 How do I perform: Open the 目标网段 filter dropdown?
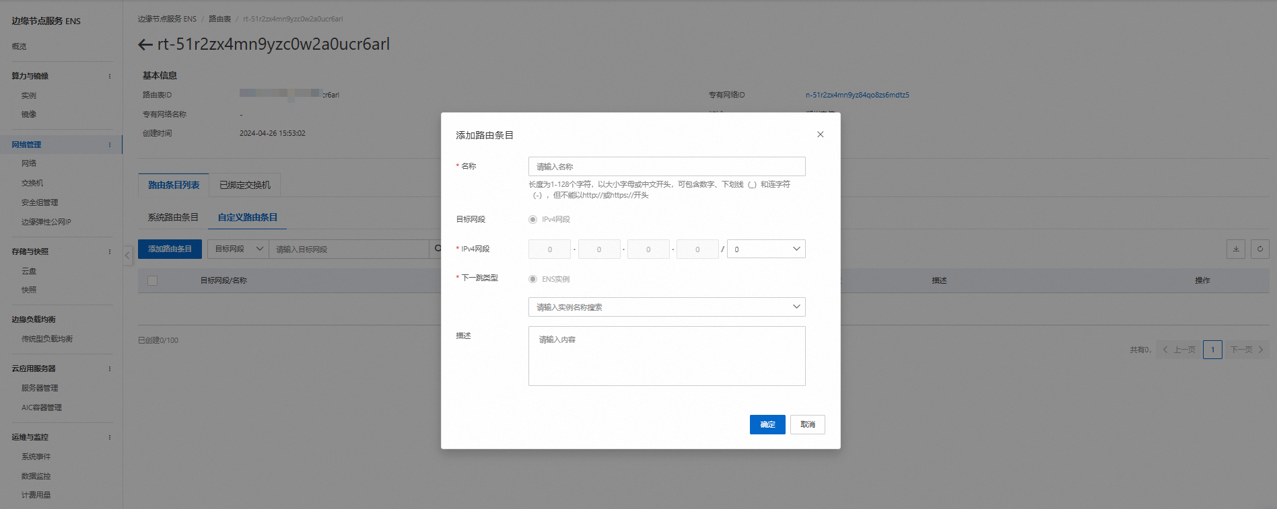238,249
